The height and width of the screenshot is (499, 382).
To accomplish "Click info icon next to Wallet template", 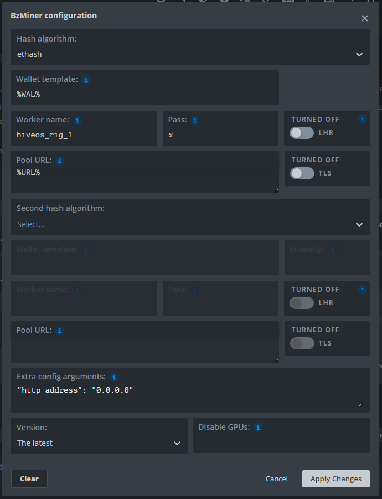I will 86,80.
